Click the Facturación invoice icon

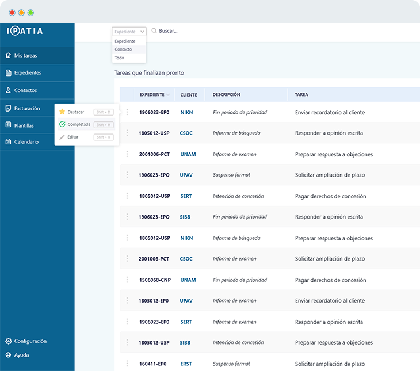click(x=8, y=108)
